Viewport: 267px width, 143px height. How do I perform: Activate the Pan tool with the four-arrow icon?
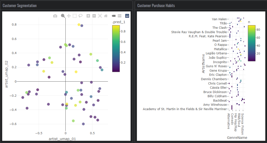click(x=69, y=16)
